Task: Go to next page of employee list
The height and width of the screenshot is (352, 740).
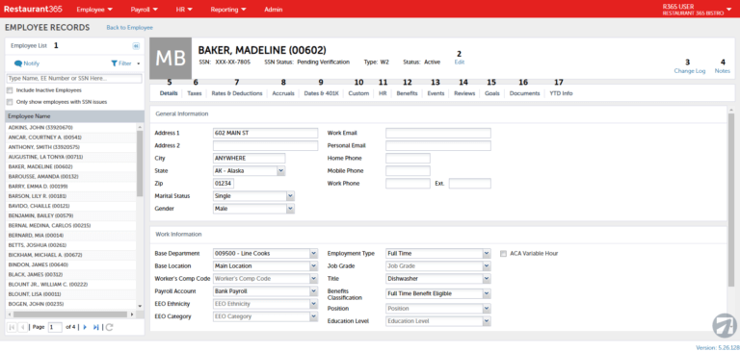Action: 85,327
